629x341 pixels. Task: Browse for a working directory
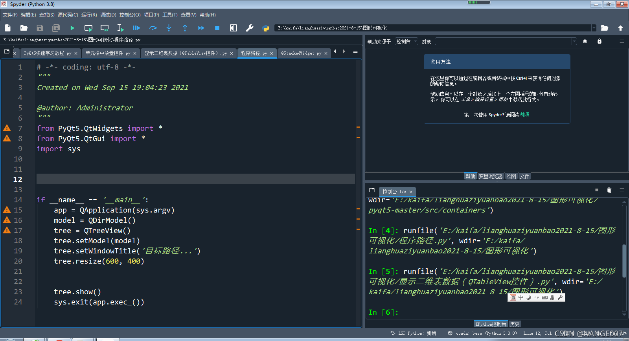tap(605, 28)
